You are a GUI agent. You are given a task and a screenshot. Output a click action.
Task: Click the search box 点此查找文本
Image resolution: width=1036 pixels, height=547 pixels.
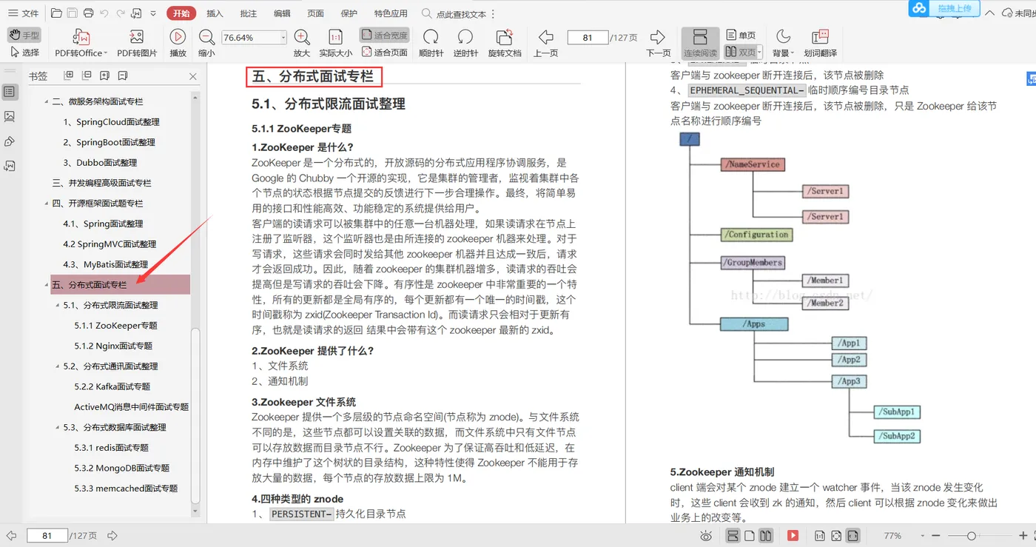[454, 13]
